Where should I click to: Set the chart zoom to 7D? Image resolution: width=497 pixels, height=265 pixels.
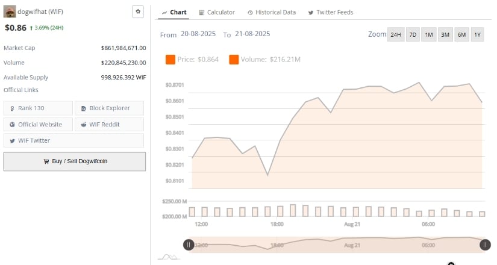[x=413, y=34]
